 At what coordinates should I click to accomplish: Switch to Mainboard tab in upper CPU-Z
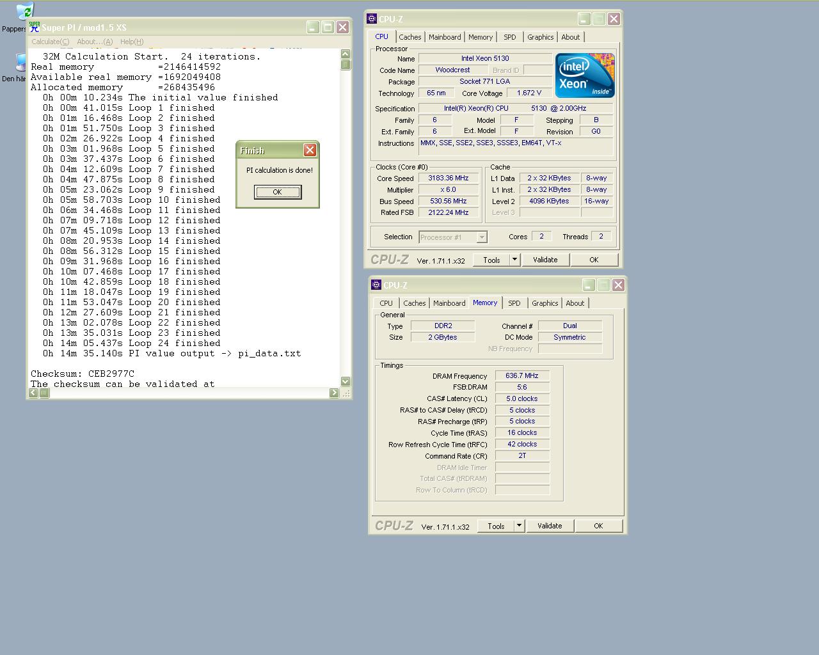[x=445, y=37]
